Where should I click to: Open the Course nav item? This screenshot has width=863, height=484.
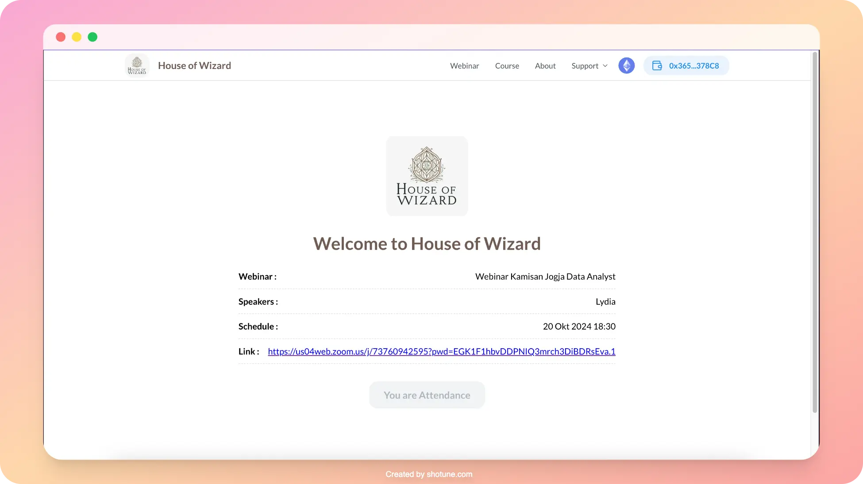(x=507, y=65)
